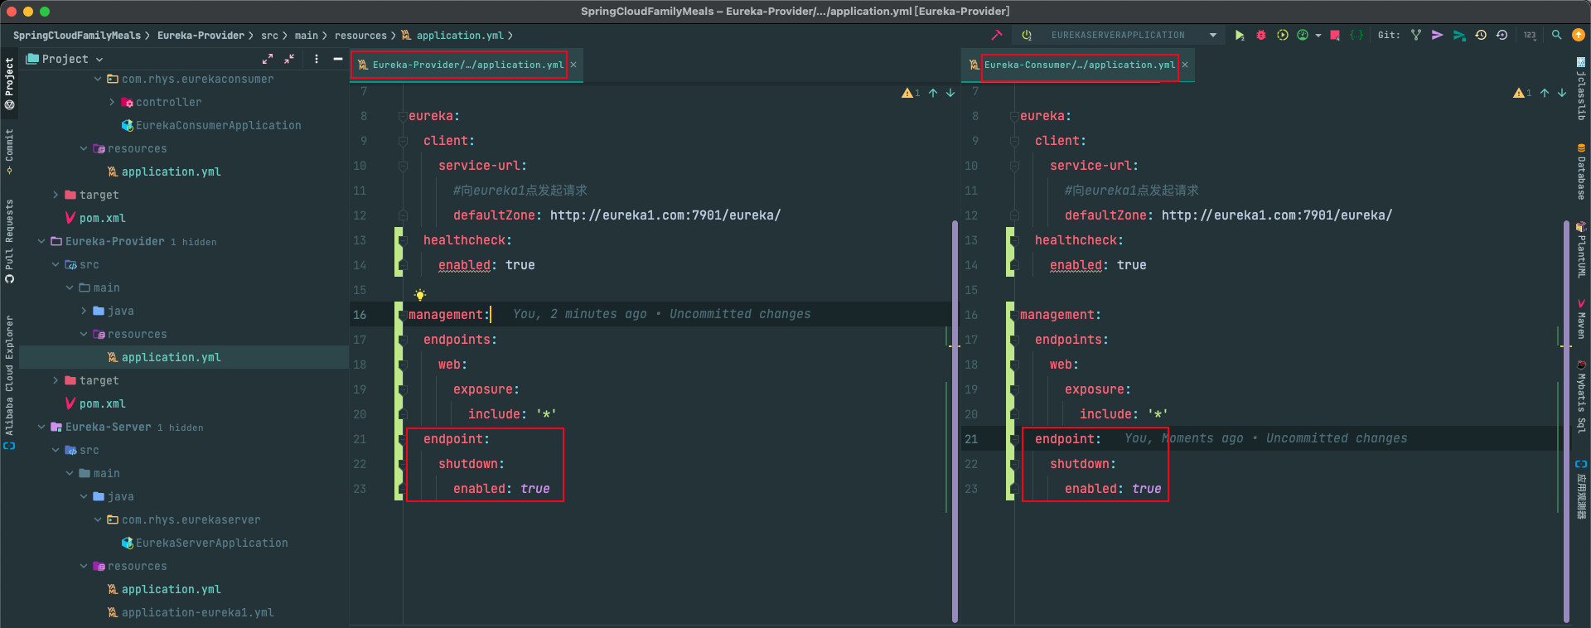
Task: Go to next highlighted error in Provider editor
Action: 950,93
